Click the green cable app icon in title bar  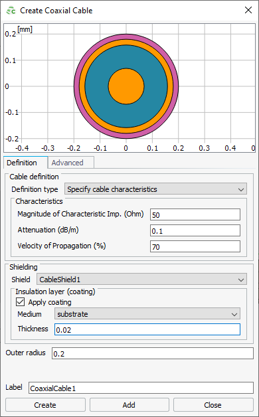pyautogui.click(x=11, y=11)
